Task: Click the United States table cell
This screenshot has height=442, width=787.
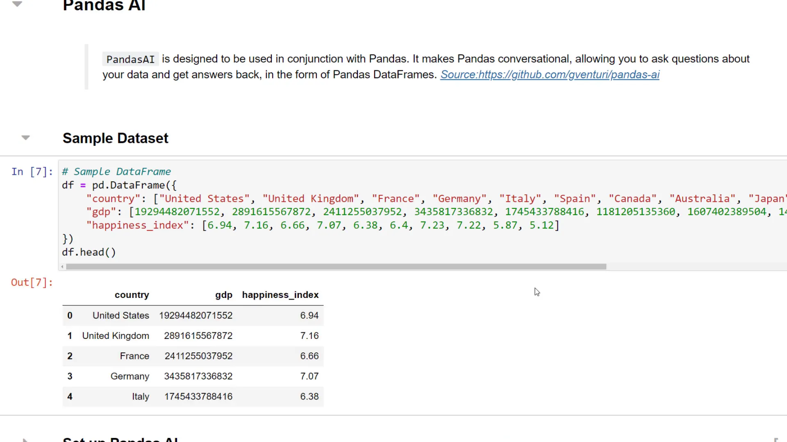Action: (x=121, y=316)
